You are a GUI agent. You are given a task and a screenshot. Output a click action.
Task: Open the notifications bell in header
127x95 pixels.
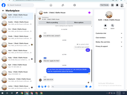pyautogui.click(x=117, y=5)
